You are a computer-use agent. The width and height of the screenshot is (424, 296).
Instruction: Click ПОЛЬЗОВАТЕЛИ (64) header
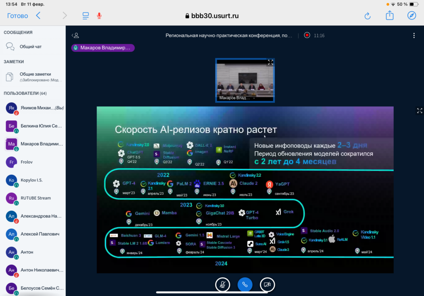[25, 93]
